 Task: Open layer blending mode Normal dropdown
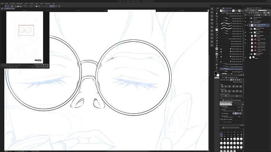click(253, 10)
